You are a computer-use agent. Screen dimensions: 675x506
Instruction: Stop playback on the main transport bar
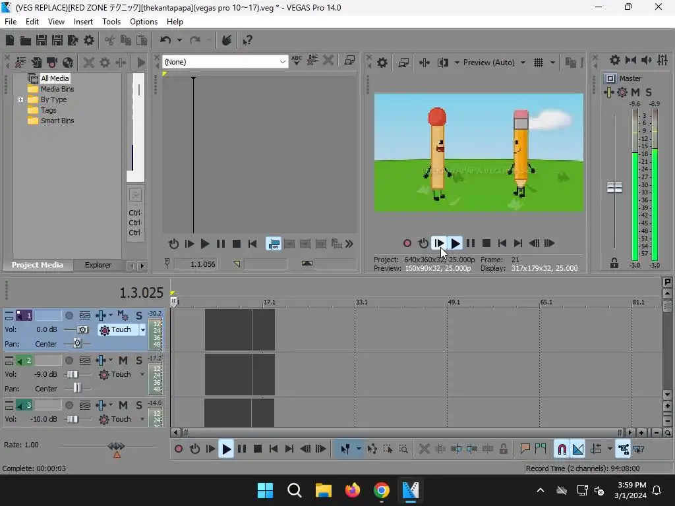[x=258, y=449]
